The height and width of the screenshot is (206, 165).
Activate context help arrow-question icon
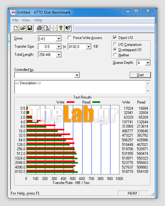coord(68,28)
